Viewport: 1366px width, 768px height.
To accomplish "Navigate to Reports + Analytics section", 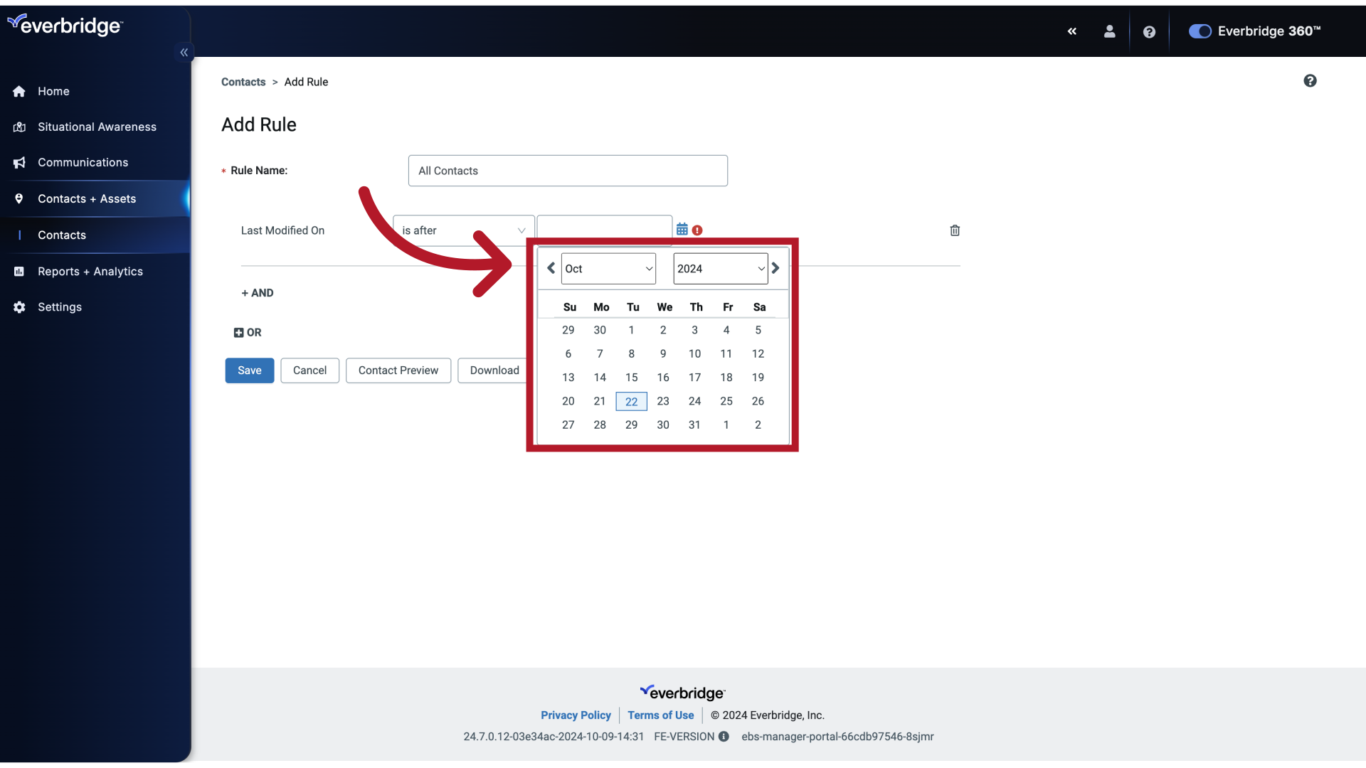I will [90, 271].
